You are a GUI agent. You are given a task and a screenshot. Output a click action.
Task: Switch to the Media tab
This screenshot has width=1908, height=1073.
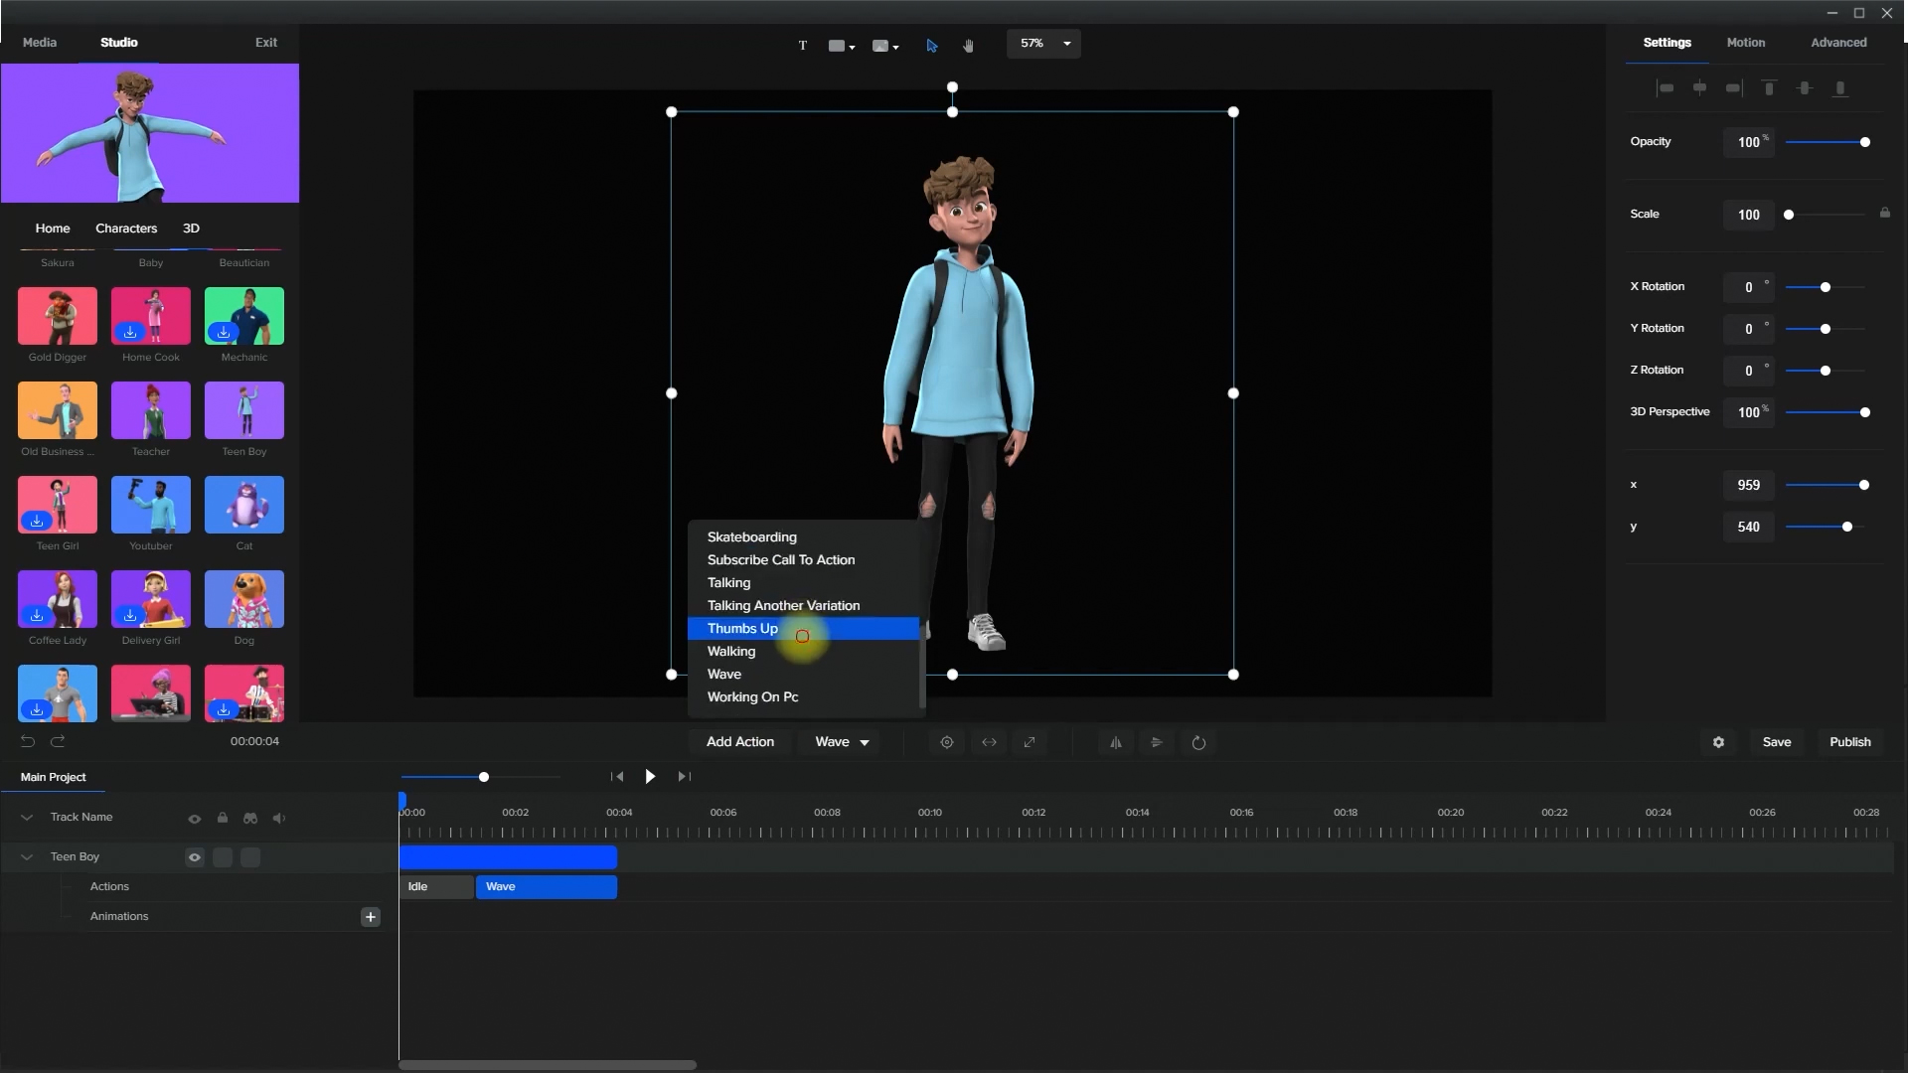pyautogui.click(x=40, y=43)
